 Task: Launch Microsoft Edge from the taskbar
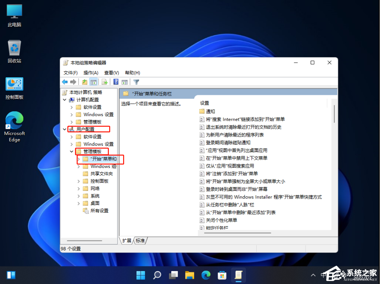(206, 275)
